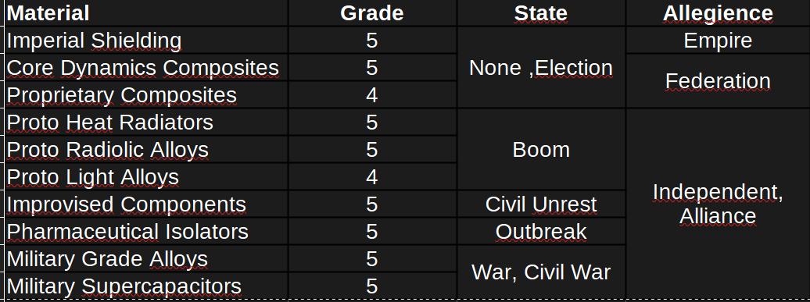The height and width of the screenshot is (302, 810).
Task: Select the Civil Unrest state cell
Action: pos(541,204)
